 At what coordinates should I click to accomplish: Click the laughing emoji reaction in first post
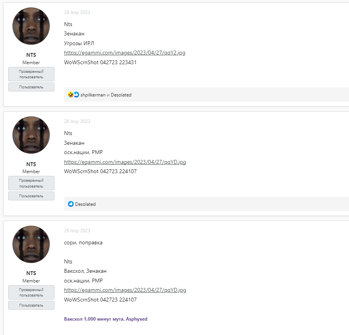[x=70, y=95]
